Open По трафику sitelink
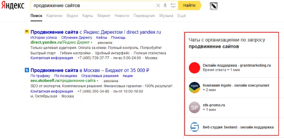The width and height of the screenshot is (284, 139). [x=40, y=76]
